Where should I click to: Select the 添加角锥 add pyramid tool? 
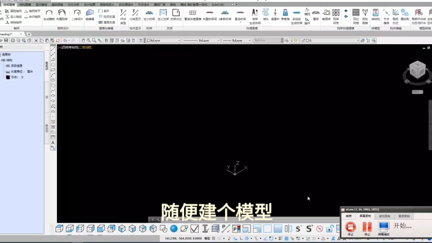click(x=365, y=17)
